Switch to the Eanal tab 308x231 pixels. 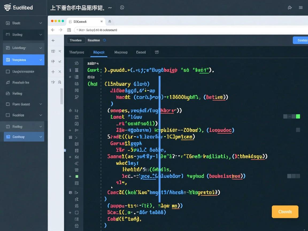141,52
